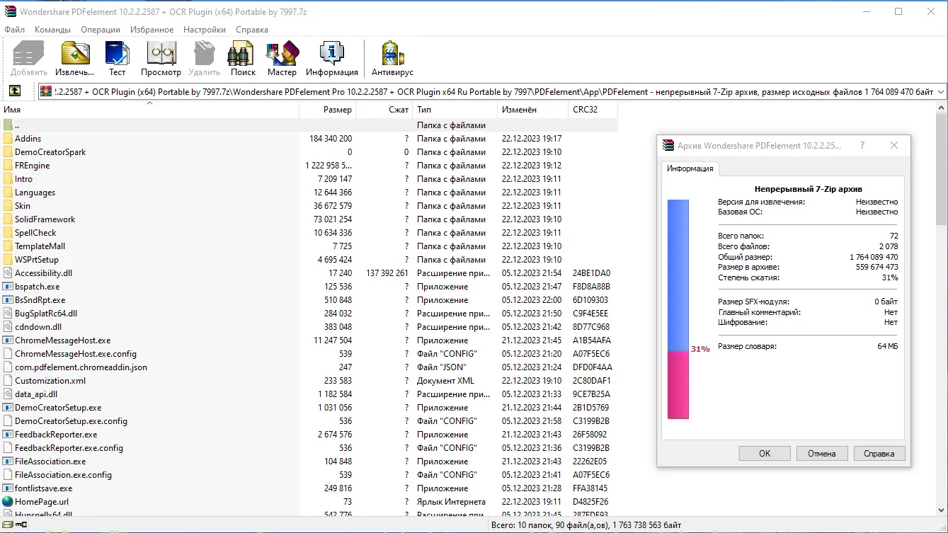948x533 pixels.
Task: Click Отмена in the archive info dialog
Action: click(x=821, y=453)
